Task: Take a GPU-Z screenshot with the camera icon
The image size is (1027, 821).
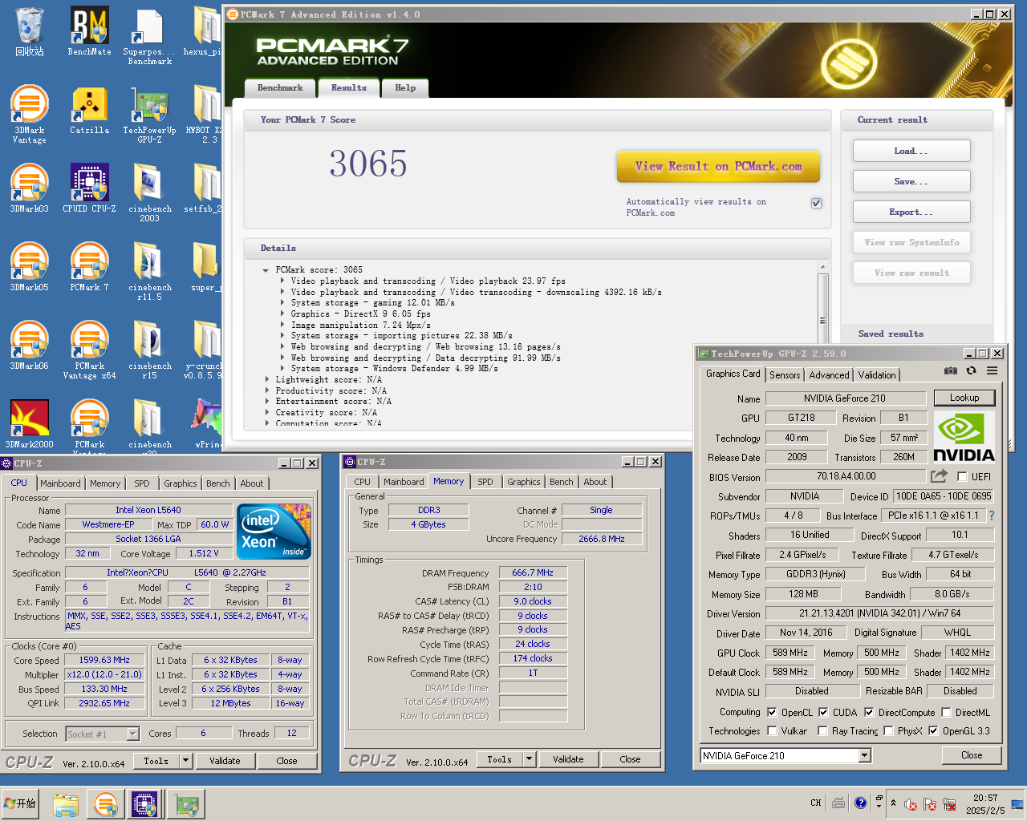Action: coord(951,370)
